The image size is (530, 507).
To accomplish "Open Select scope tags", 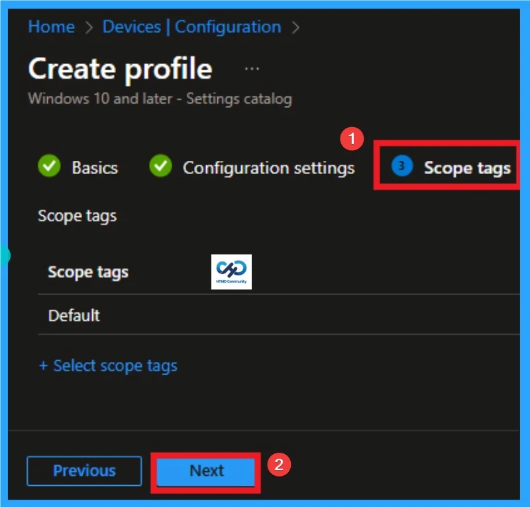I will (109, 365).
